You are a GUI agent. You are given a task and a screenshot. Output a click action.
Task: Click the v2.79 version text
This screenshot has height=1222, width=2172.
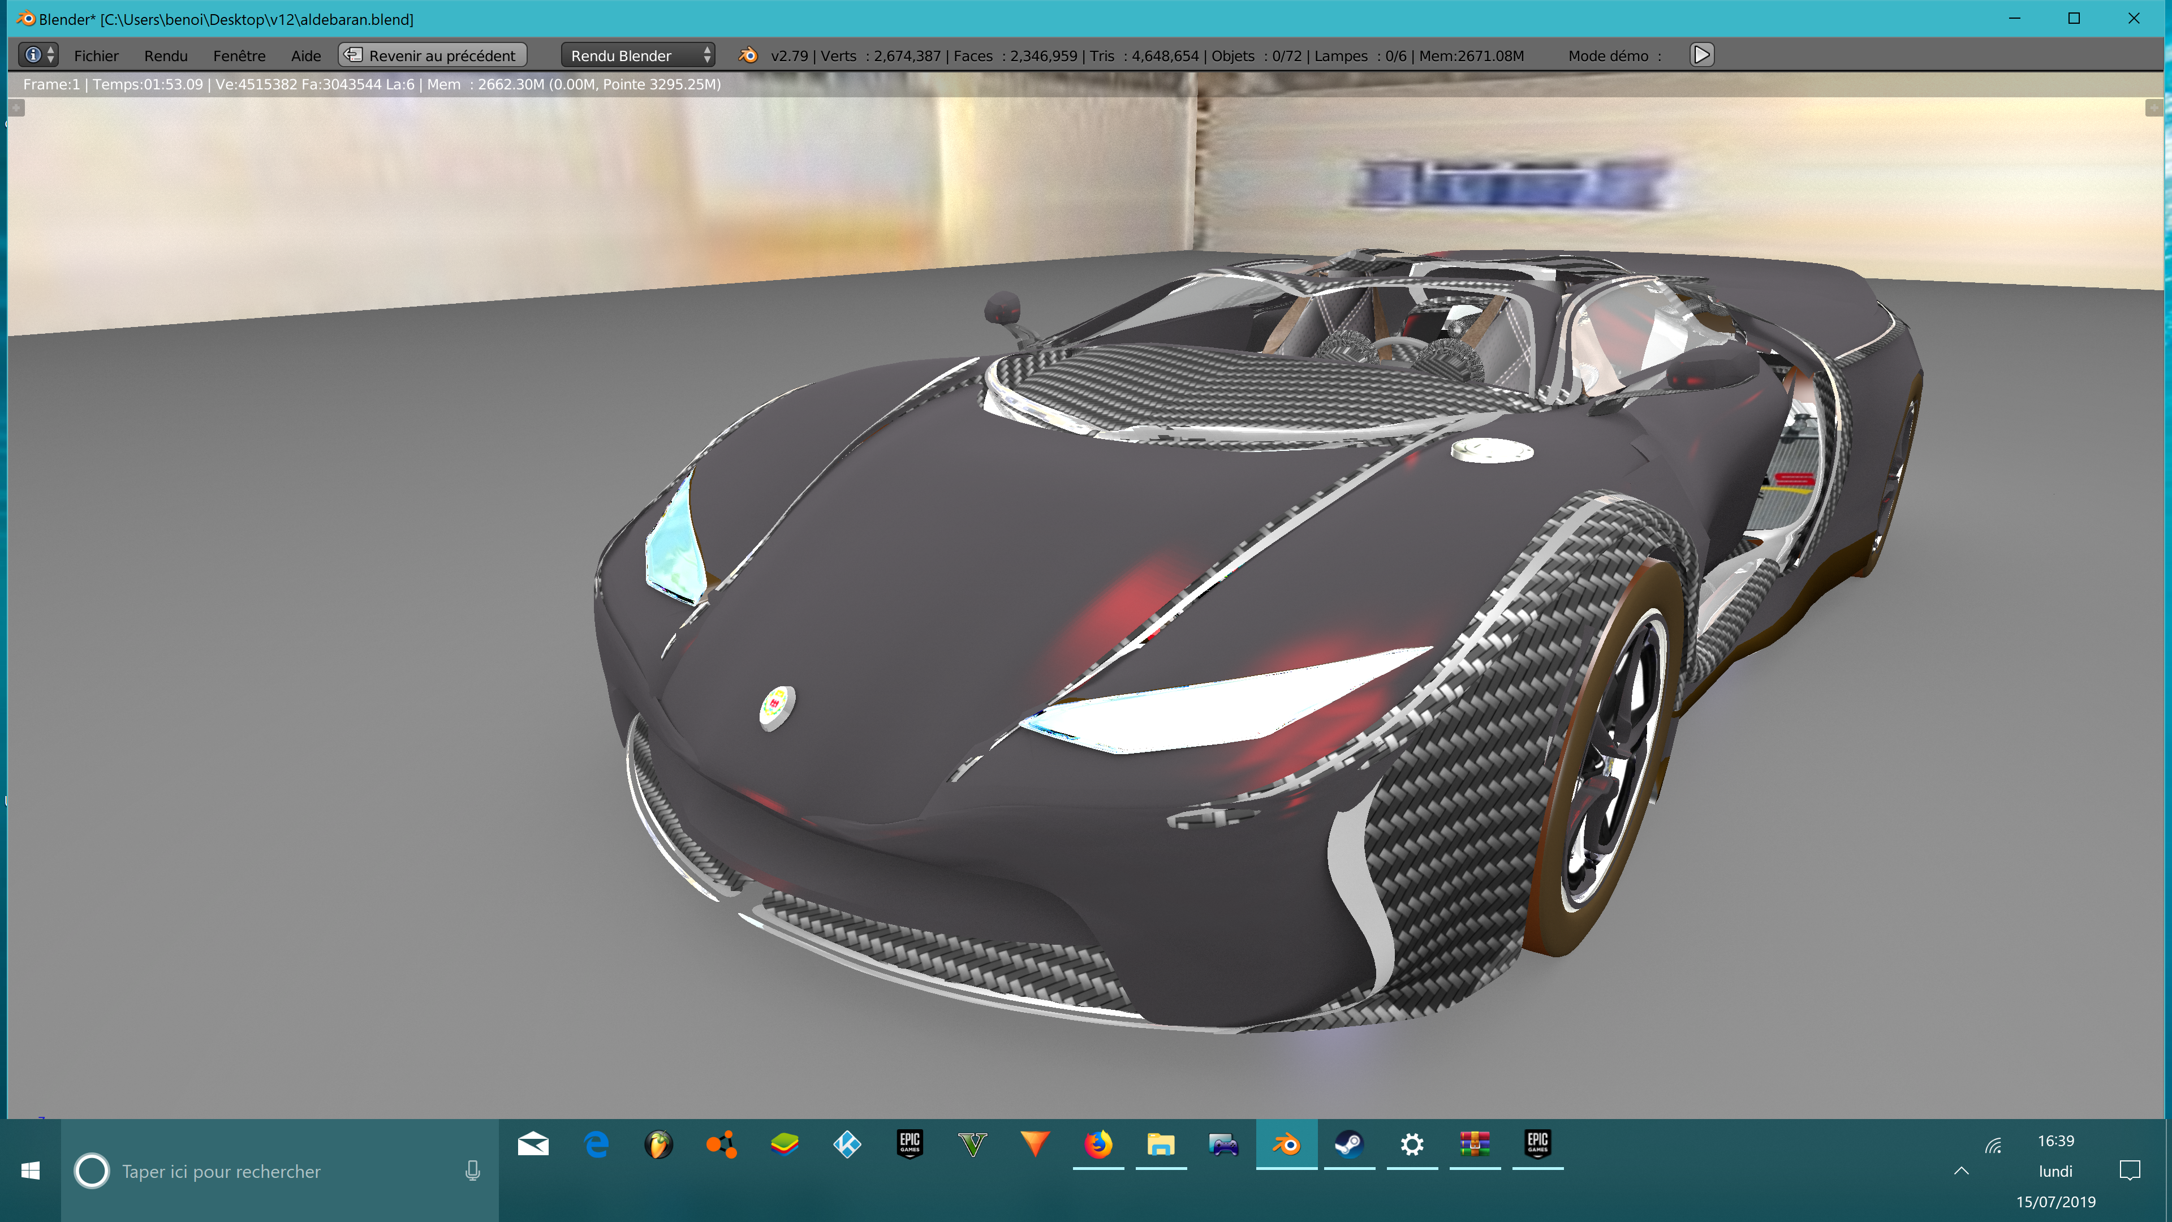pos(789,55)
